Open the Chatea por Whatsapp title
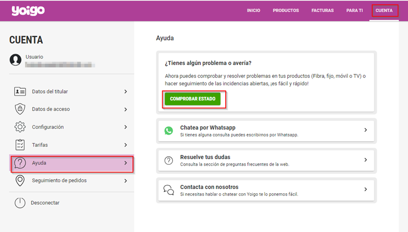The image size is (408, 232). tap(208, 127)
